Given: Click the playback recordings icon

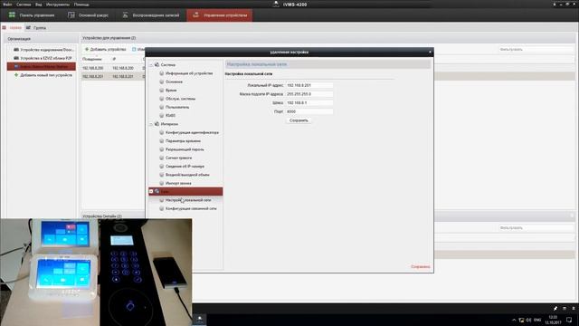Looking at the screenshot, I should [125, 14].
